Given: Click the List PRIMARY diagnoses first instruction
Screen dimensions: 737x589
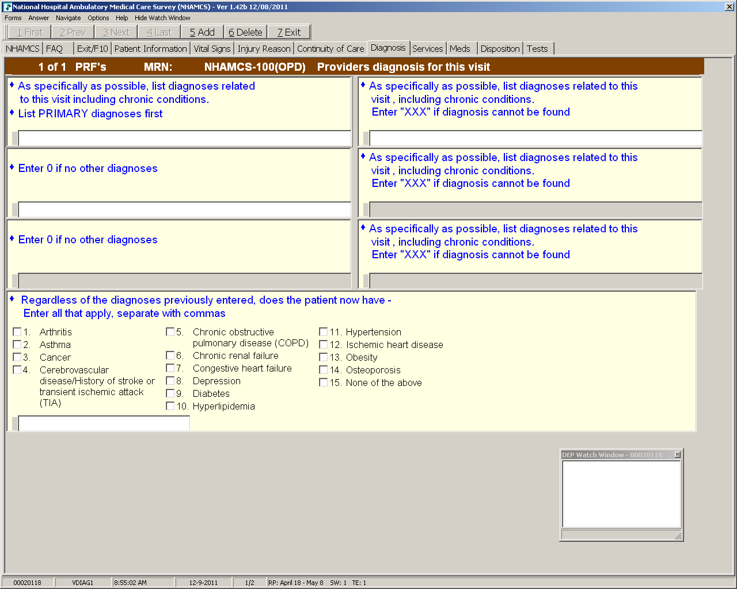Looking at the screenshot, I should point(90,114).
